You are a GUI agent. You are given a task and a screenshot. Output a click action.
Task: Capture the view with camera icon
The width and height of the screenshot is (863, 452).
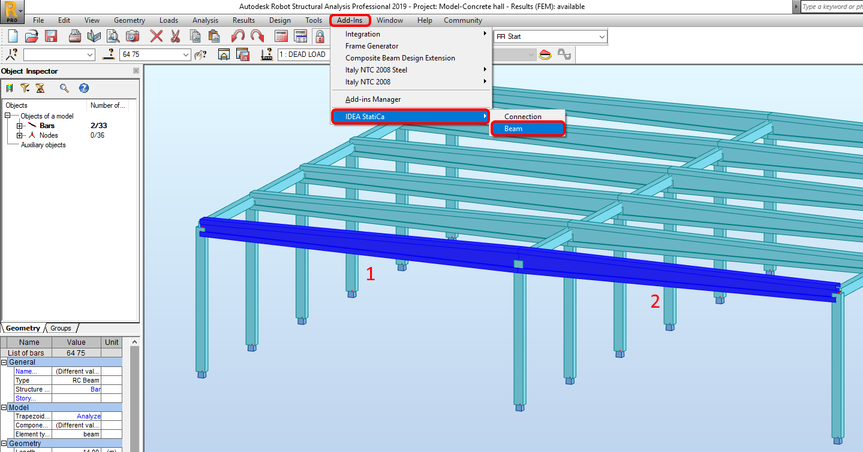pyautogui.click(x=133, y=36)
